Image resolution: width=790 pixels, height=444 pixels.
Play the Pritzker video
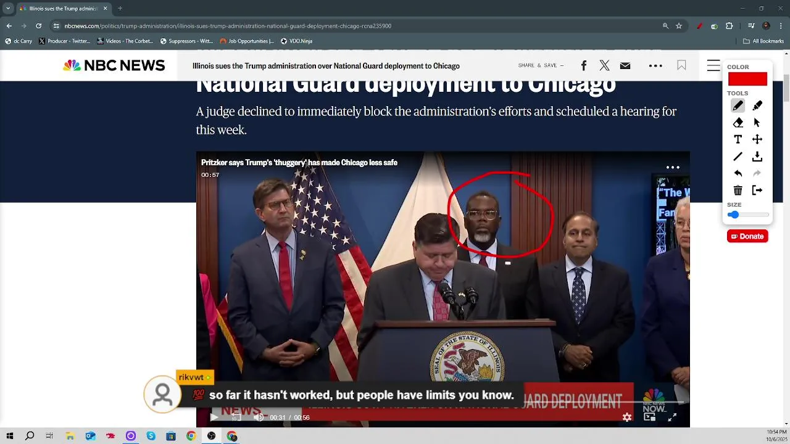[x=214, y=417]
